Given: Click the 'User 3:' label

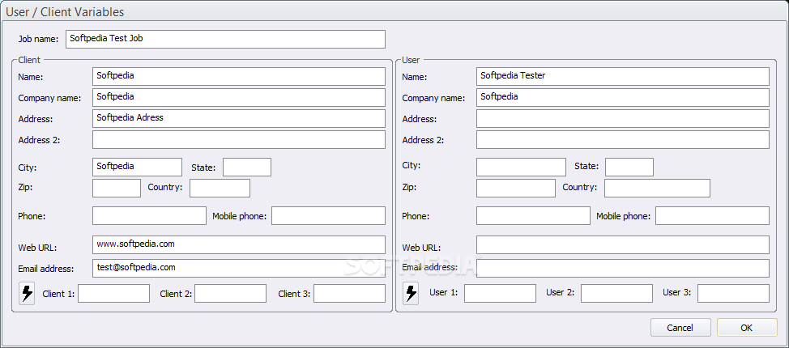Looking at the screenshot, I should [x=676, y=292].
